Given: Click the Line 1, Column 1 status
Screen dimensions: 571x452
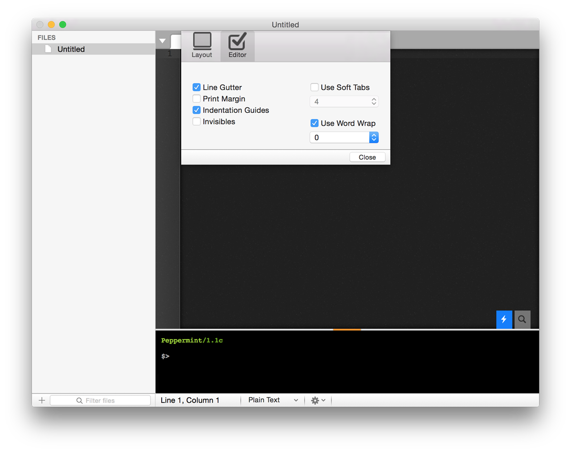Looking at the screenshot, I should pyautogui.click(x=190, y=400).
